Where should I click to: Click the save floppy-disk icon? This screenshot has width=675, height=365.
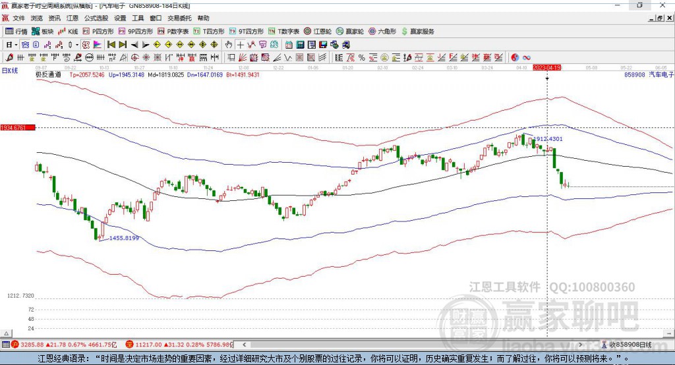(x=323, y=45)
